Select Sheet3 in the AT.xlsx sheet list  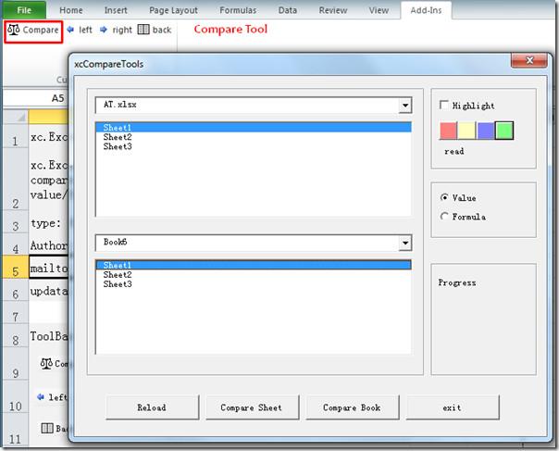pos(254,146)
